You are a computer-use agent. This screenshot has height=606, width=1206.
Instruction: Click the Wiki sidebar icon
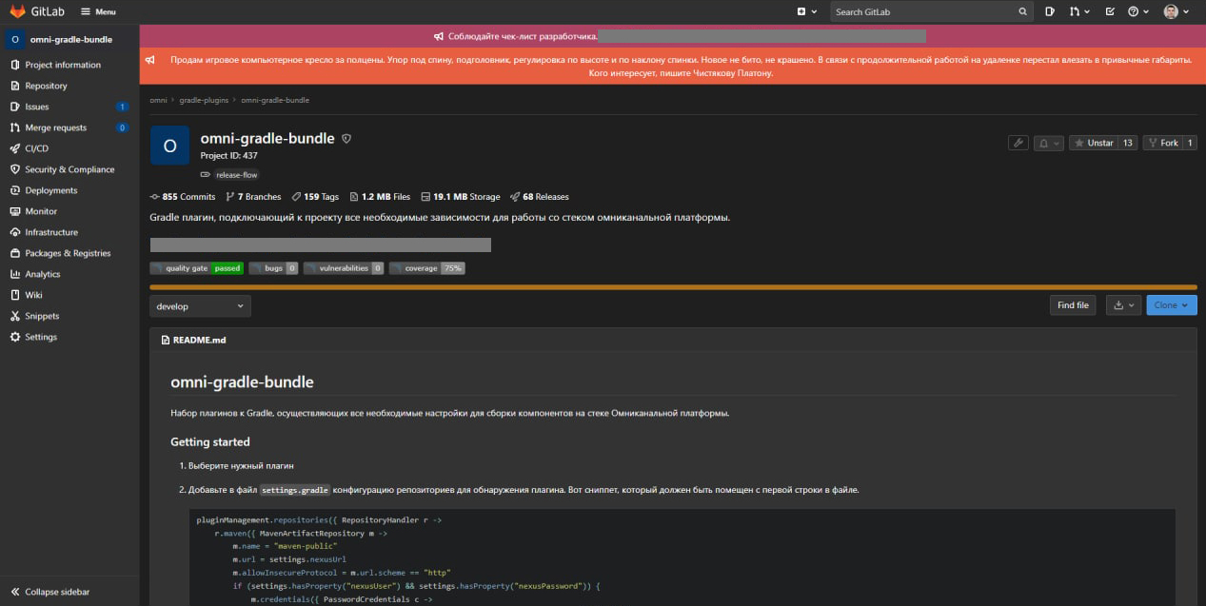click(x=15, y=295)
